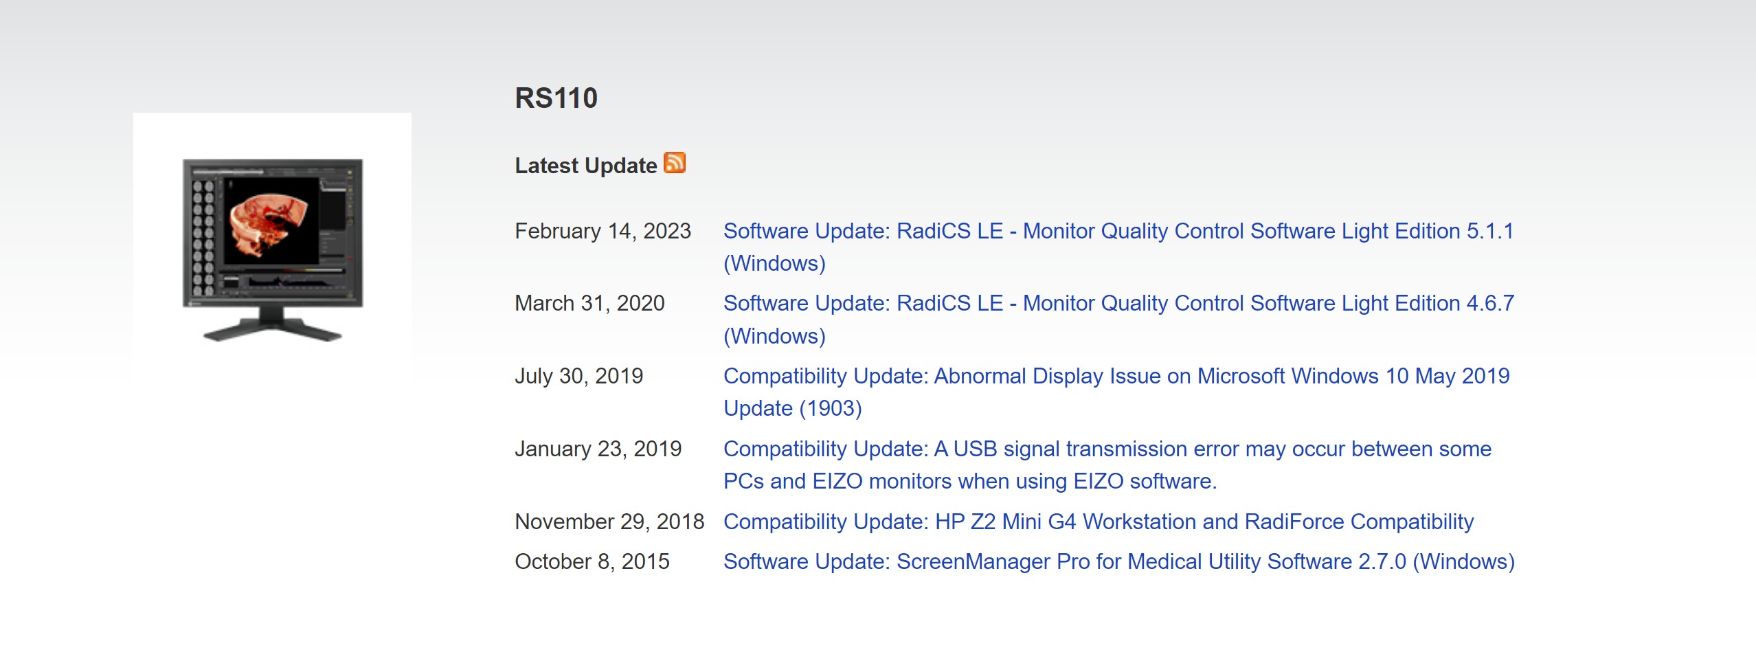The width and height of the screenshot is (1756, 648).
Task: Open the ScreenManager Pro 2.7.0 software update link
Action: (x=1119, y=561)
